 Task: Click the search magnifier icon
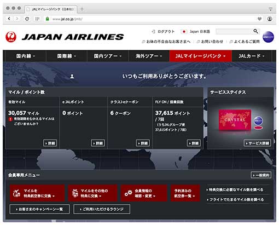click(256, 31)
